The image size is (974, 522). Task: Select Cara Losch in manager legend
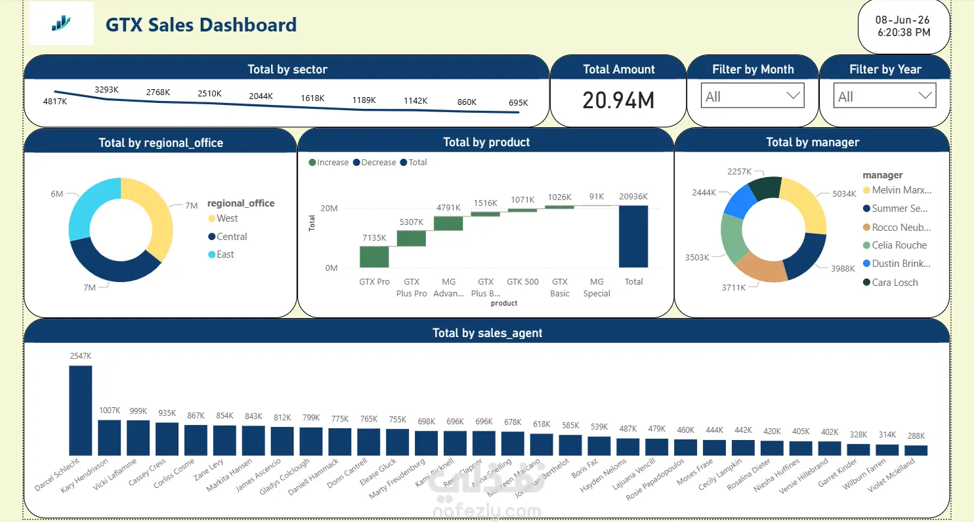click(x=891, y=283)
